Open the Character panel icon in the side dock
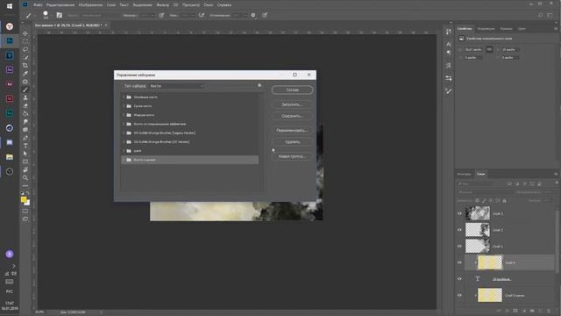Screen dimensions: 561x316 point(448,44)
